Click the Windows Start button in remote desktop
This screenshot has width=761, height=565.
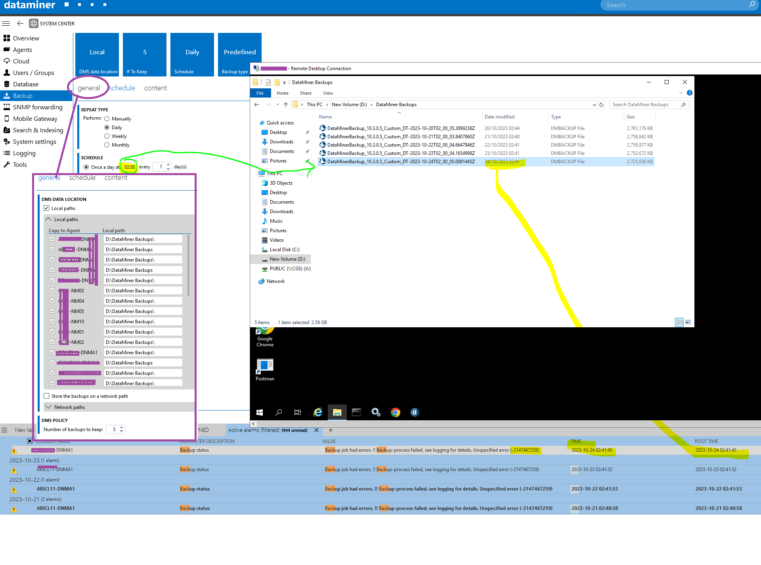coord(260,412)
